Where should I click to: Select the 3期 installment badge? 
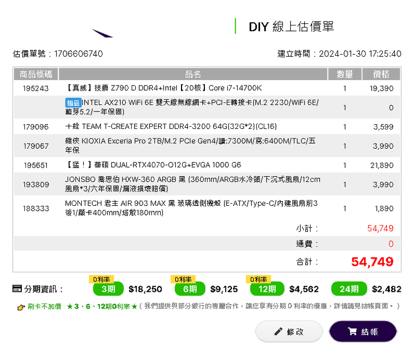click(108, 289)
